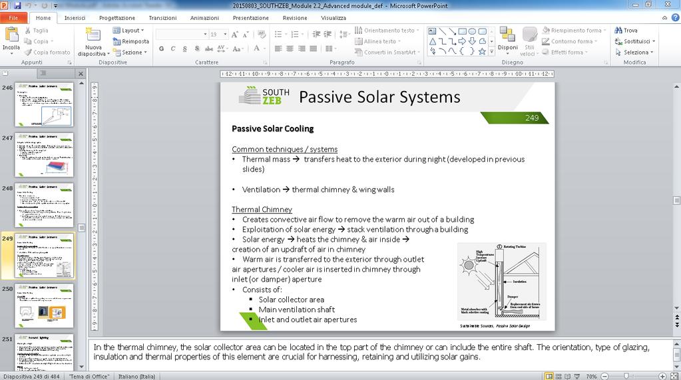This screenshot has height=380, width=681.
Task: Switch to the Inserisci tab
Action: coord(75,18)
